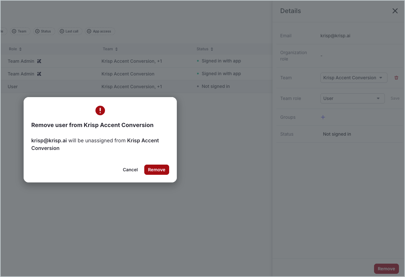Expand the Team role User dropdown
Image resolution: width=405 pixels, height=277 pixels.
(352, 98)
